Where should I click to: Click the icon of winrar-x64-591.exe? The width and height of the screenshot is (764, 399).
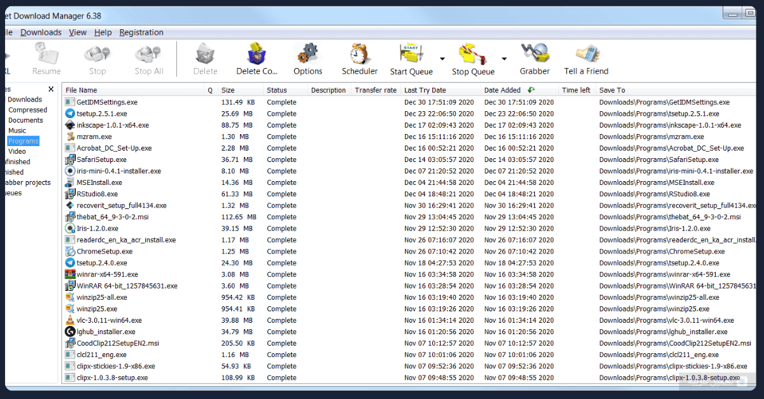(x=70, y=274)
